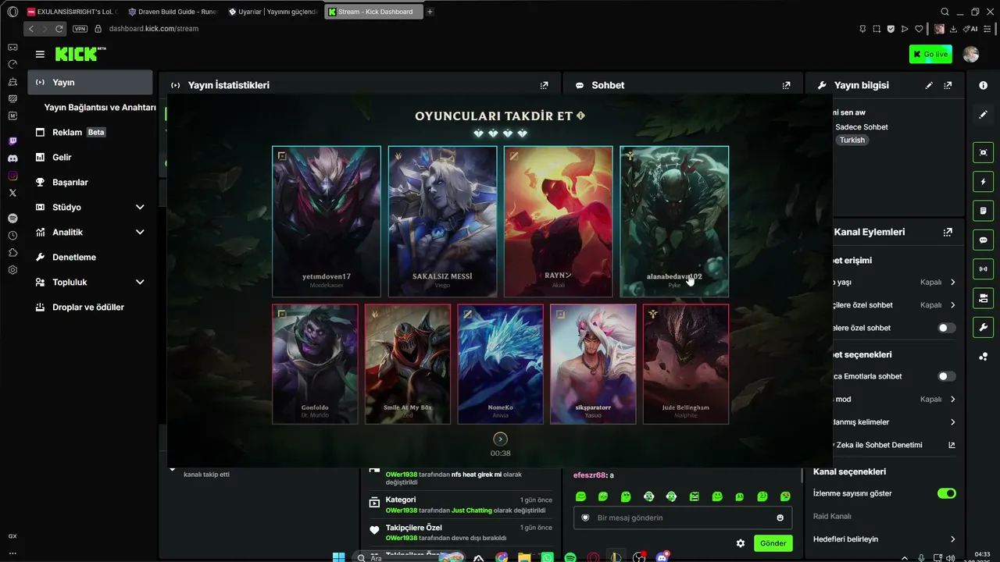Edit stream info with the pencil icon beside Yayın bilgisi
This screenshot has height=562, width=1000.
point(929,85)
